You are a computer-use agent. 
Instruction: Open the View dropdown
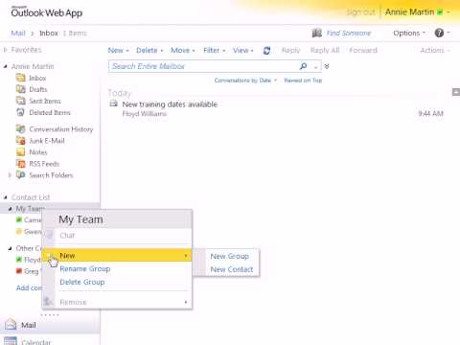243,51
